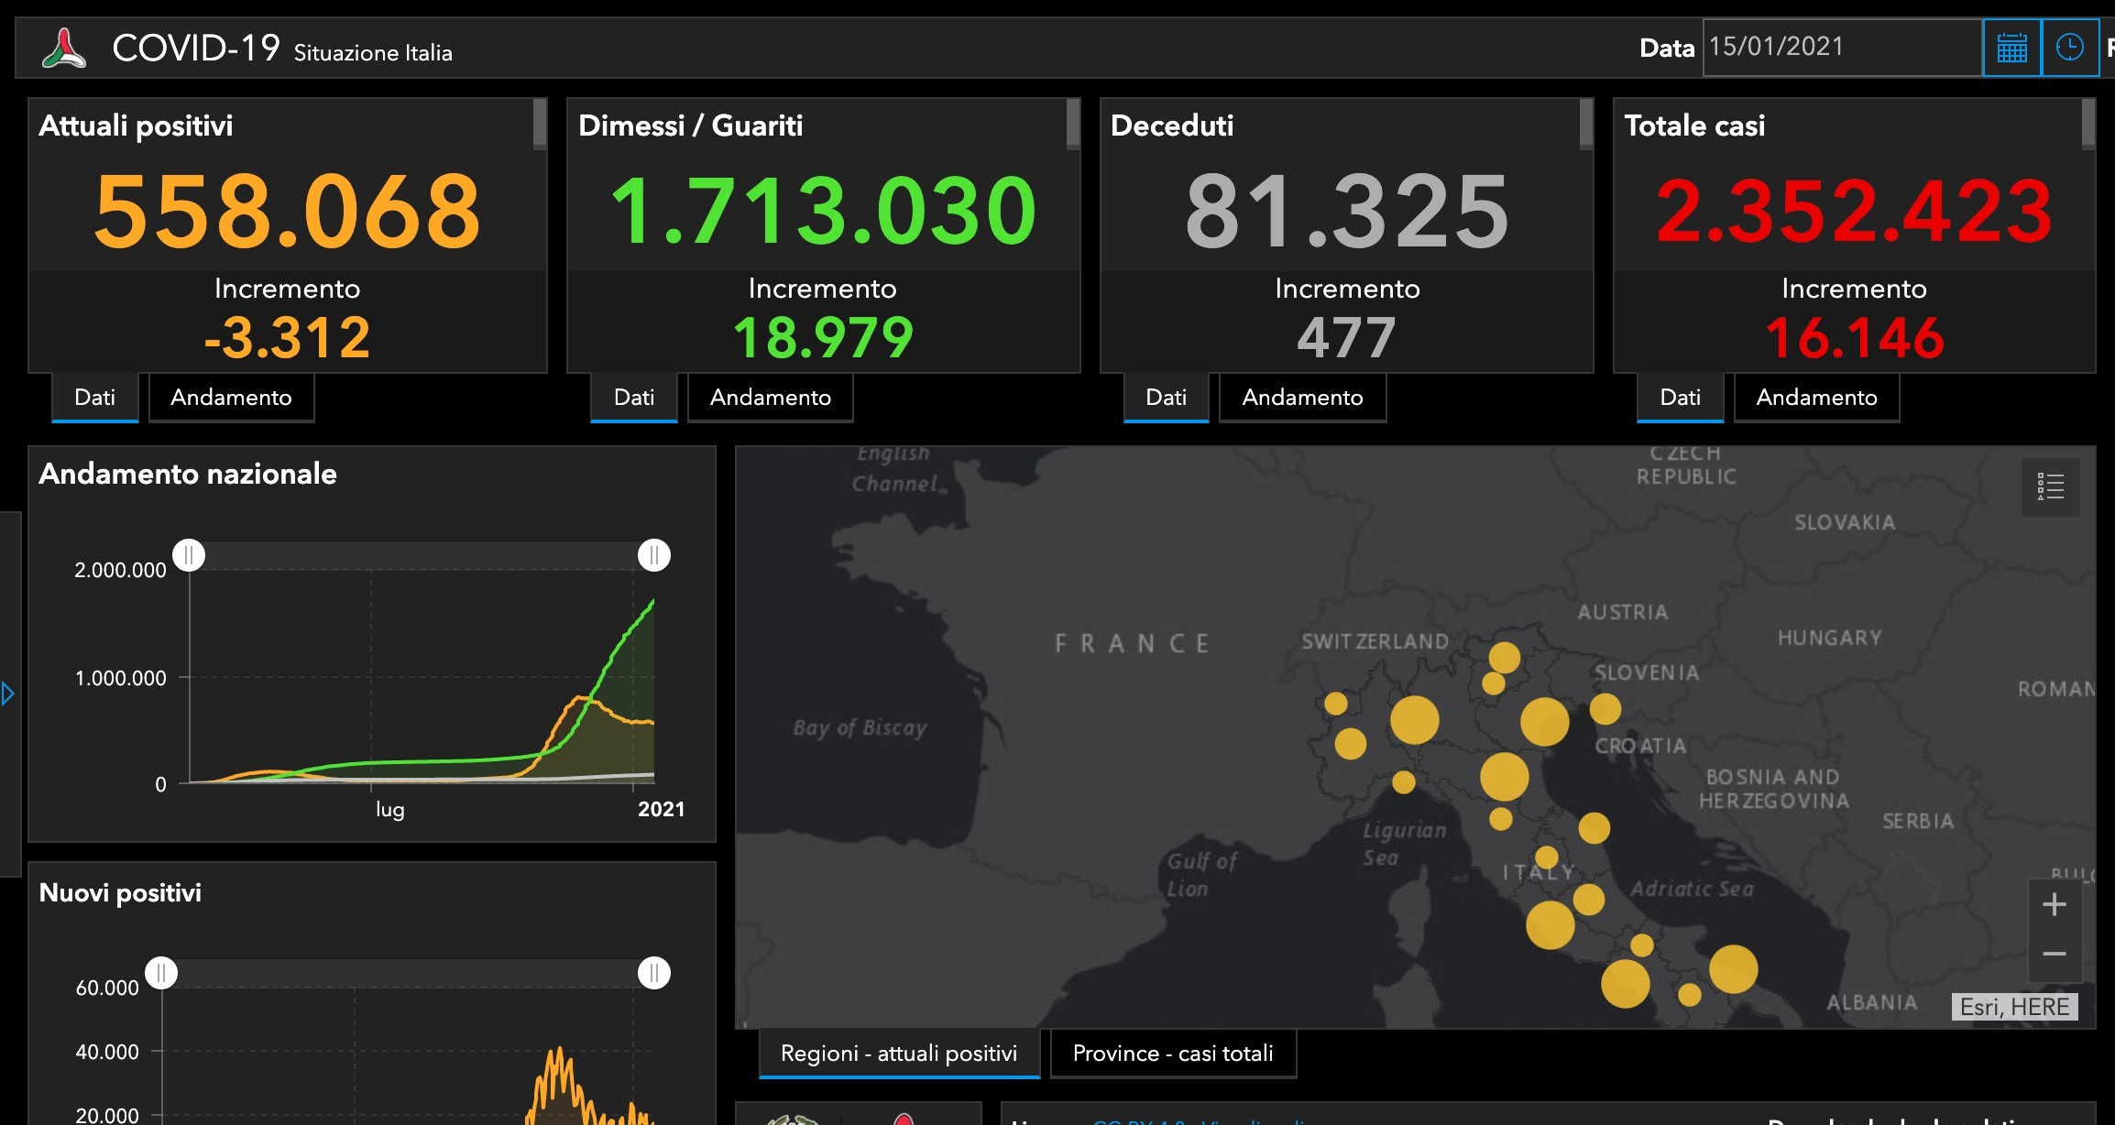Zoom out on the map
The width and height of the screenshot is (2115, 1125).
(x=2055, y=954)
